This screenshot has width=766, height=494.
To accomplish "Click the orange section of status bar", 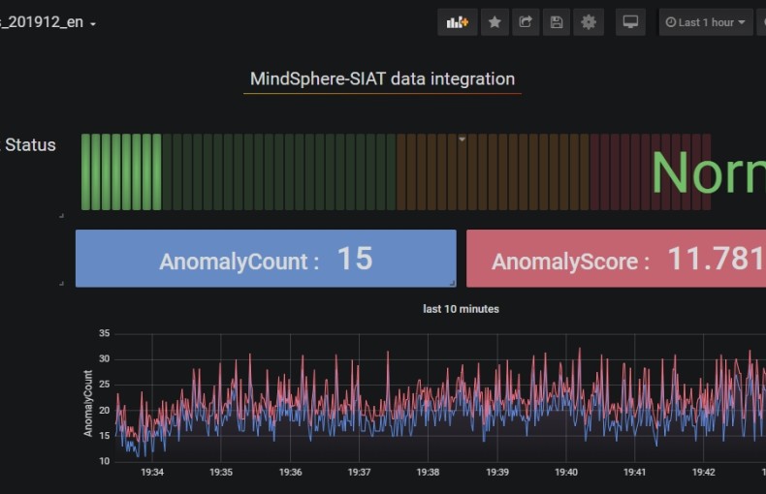I will click(492, 171).
